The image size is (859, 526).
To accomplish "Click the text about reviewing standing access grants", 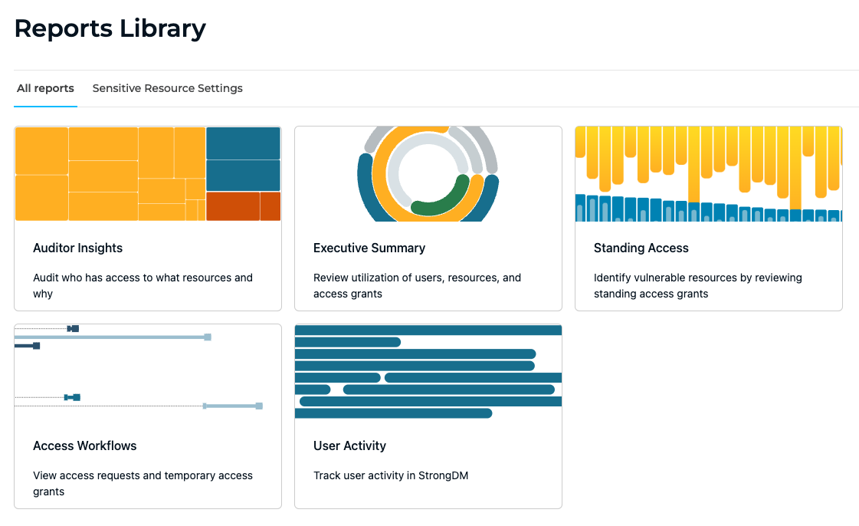I will click(x=698, y=285).
